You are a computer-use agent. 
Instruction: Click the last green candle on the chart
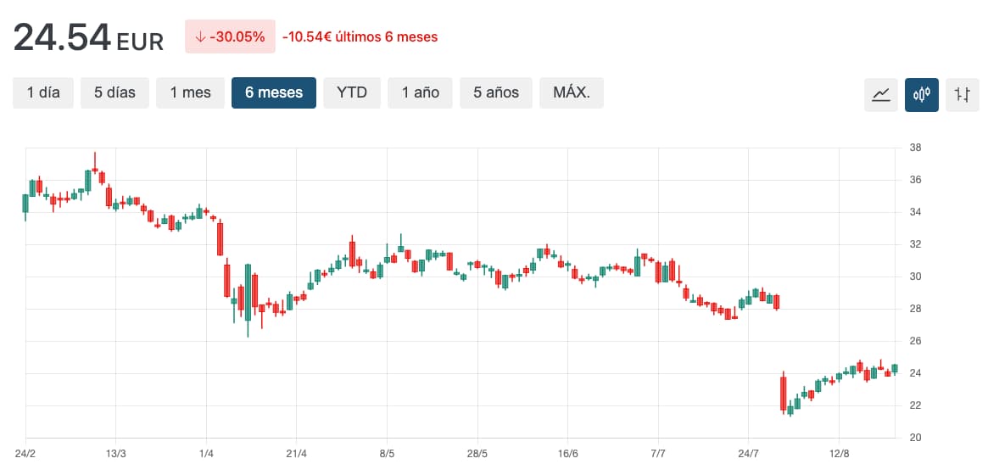pos(895,368)
